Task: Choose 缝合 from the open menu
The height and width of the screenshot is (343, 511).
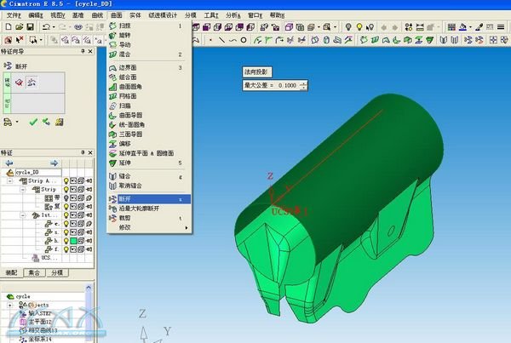Action: [x=125, y=176]
